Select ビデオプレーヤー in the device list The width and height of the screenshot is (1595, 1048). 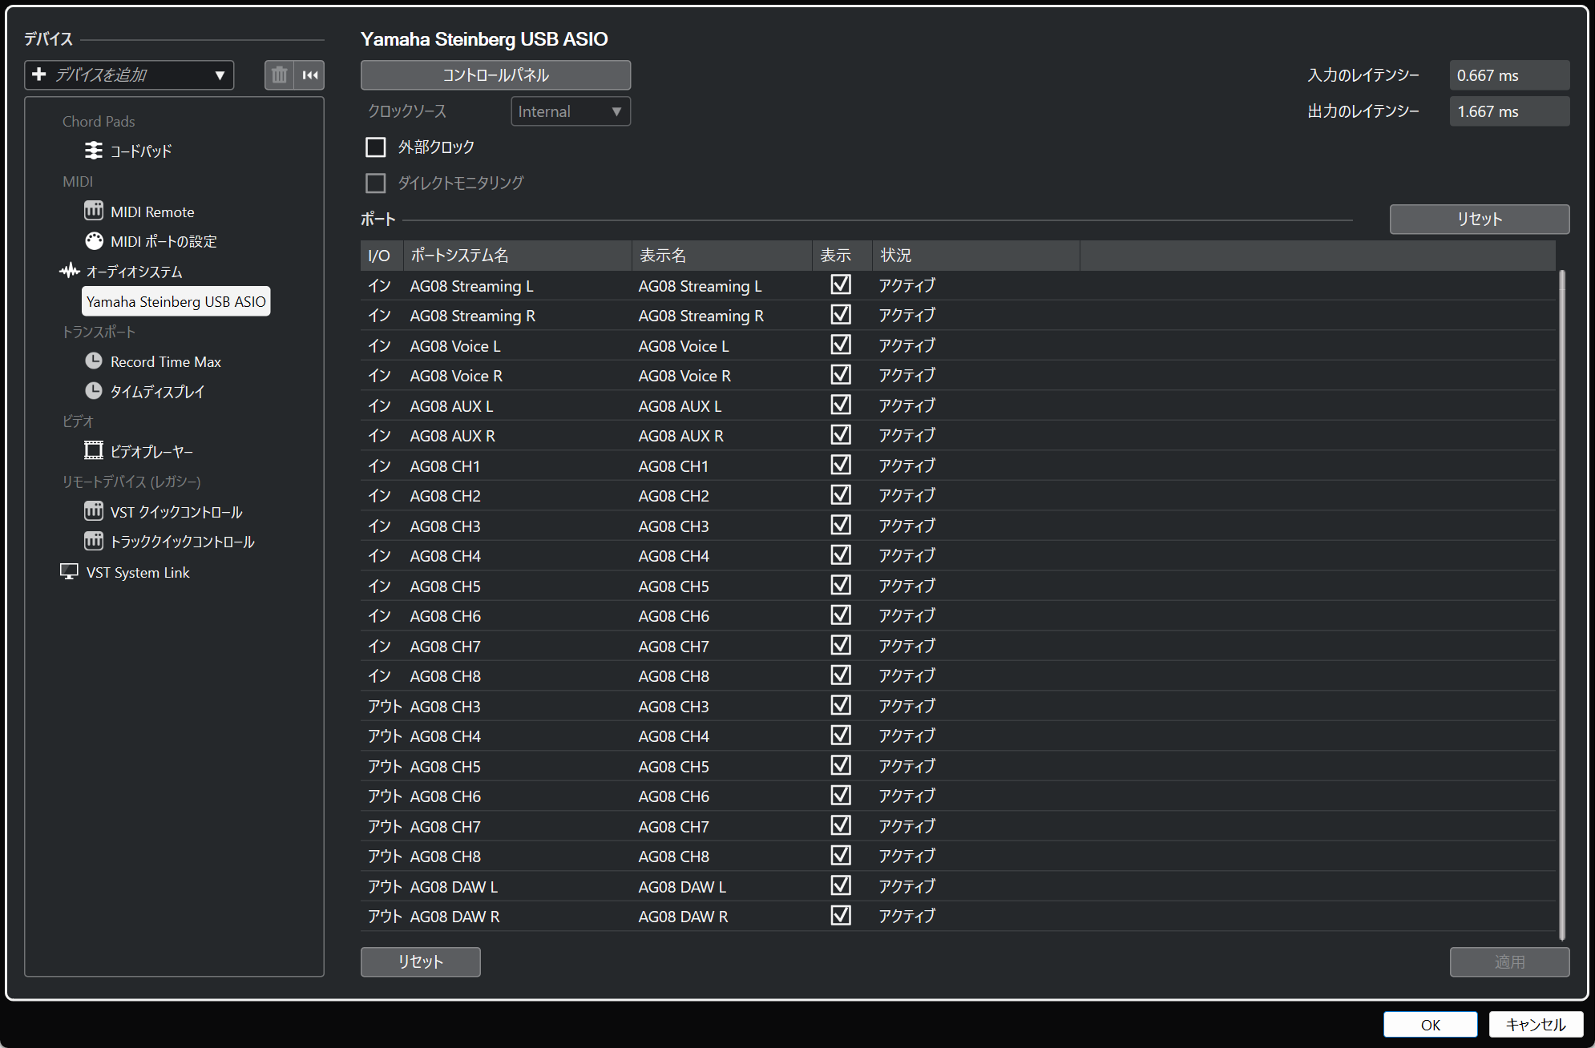[x=151, y=452]
